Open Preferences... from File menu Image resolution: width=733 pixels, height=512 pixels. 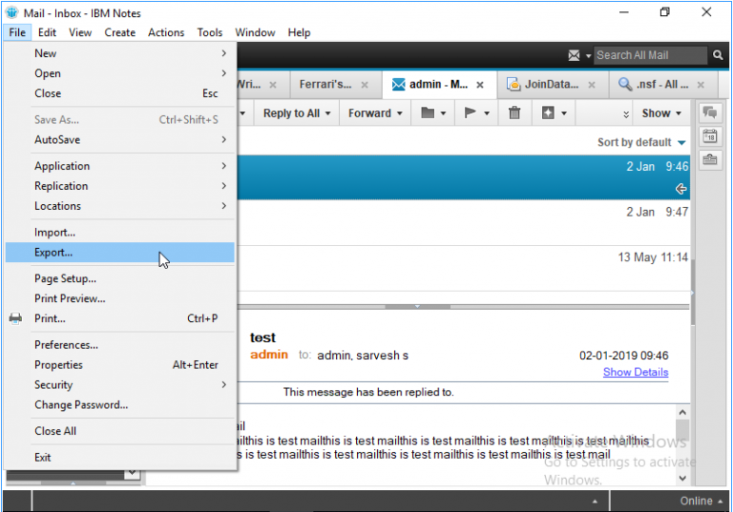coord(66,345)
